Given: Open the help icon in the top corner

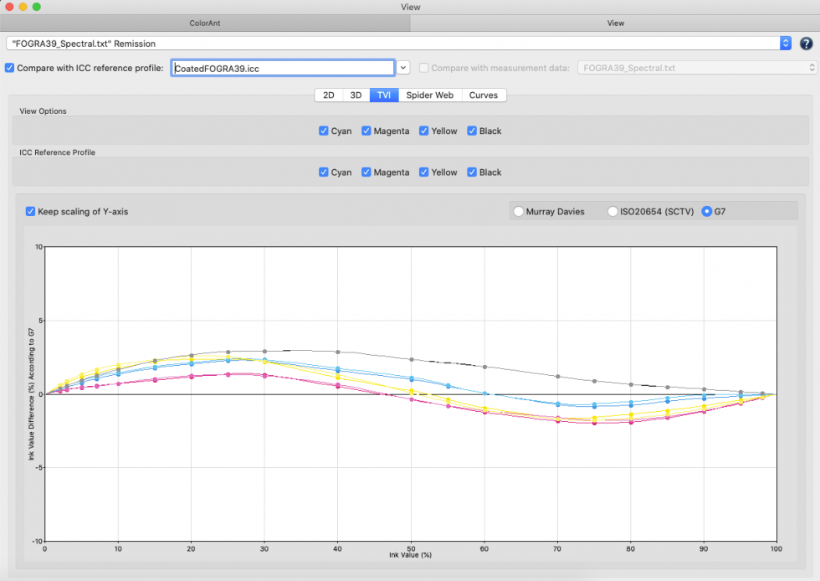Looking at the screenshot, I should [x=805, y=43].
